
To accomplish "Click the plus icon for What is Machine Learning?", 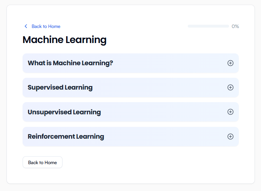I will [230, 63].
